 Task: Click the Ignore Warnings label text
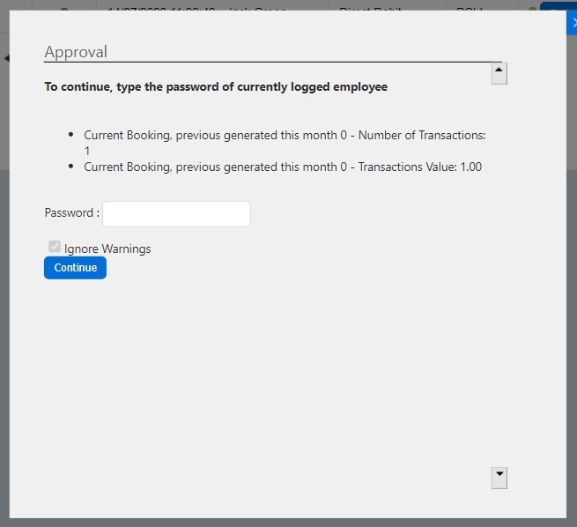[107, 249]
